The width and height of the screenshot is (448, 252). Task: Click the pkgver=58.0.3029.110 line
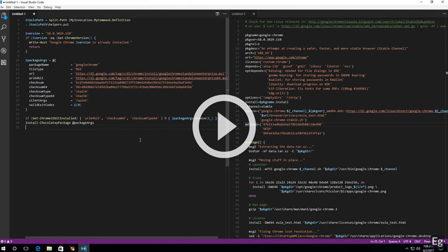[263, 40]
